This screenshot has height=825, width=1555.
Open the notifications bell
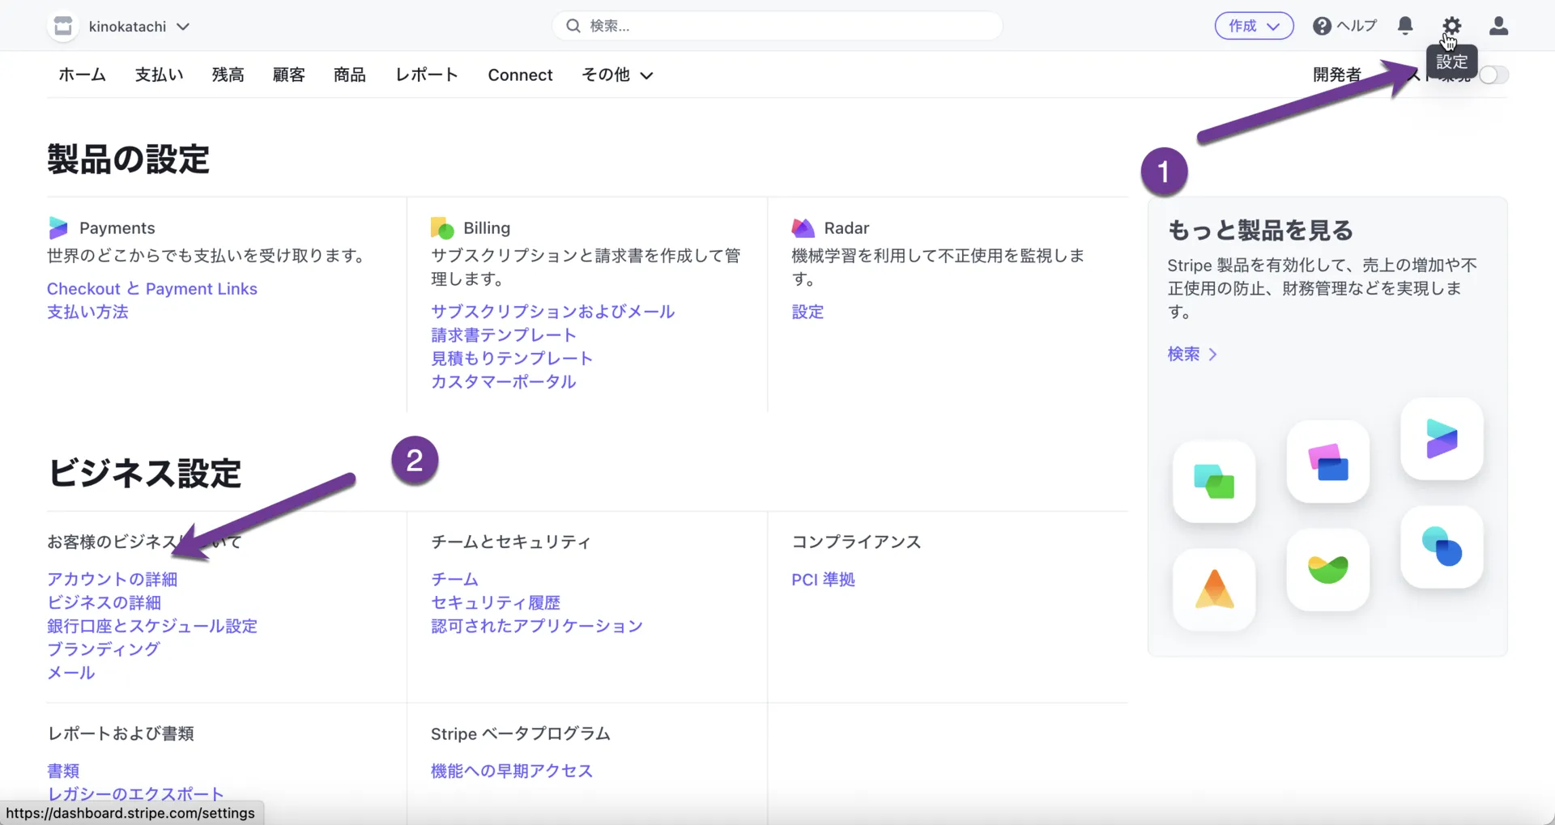(1405, 26)
